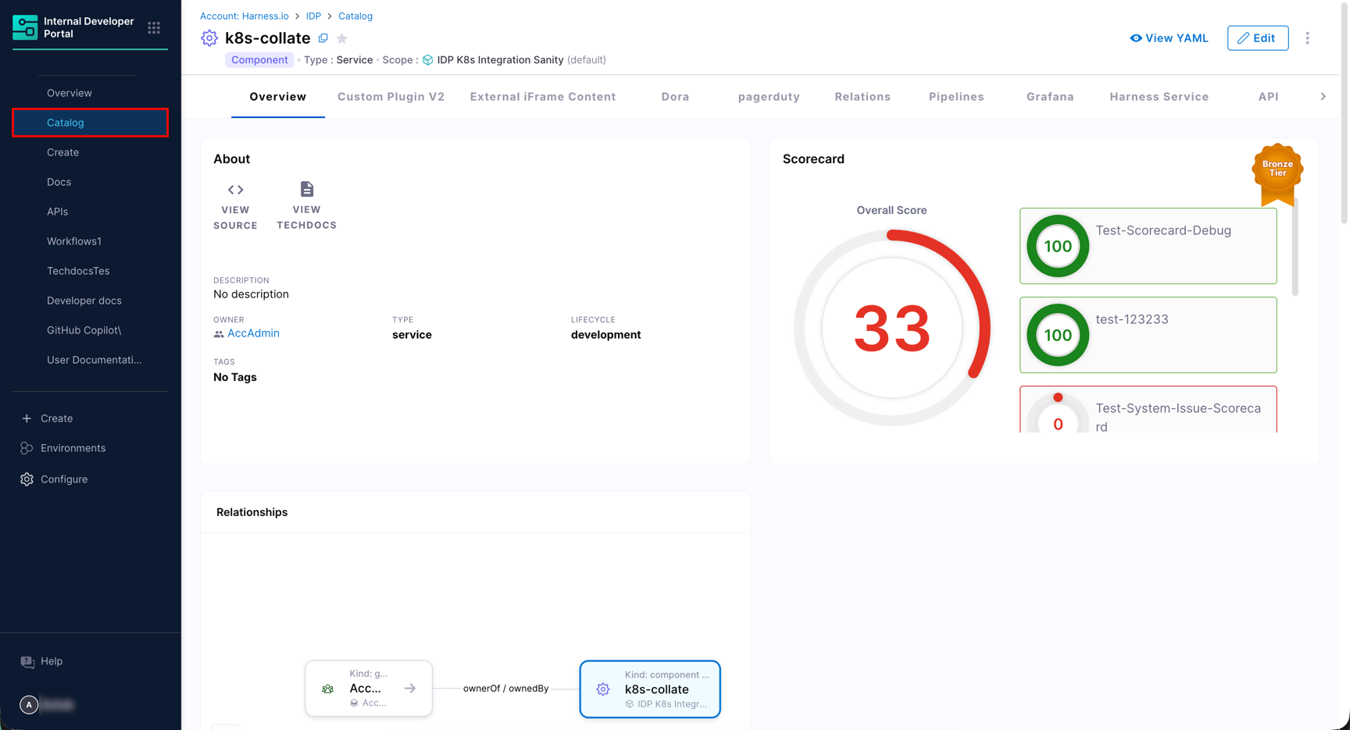Open Environments in the sidebar
Screen dimensions: 1350x730
[73, 448]
